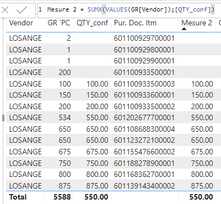Viewport: 221px width, 204px height.
Task: Grab the left edge resize handle of the table
Action: click(x=3, y=118)
